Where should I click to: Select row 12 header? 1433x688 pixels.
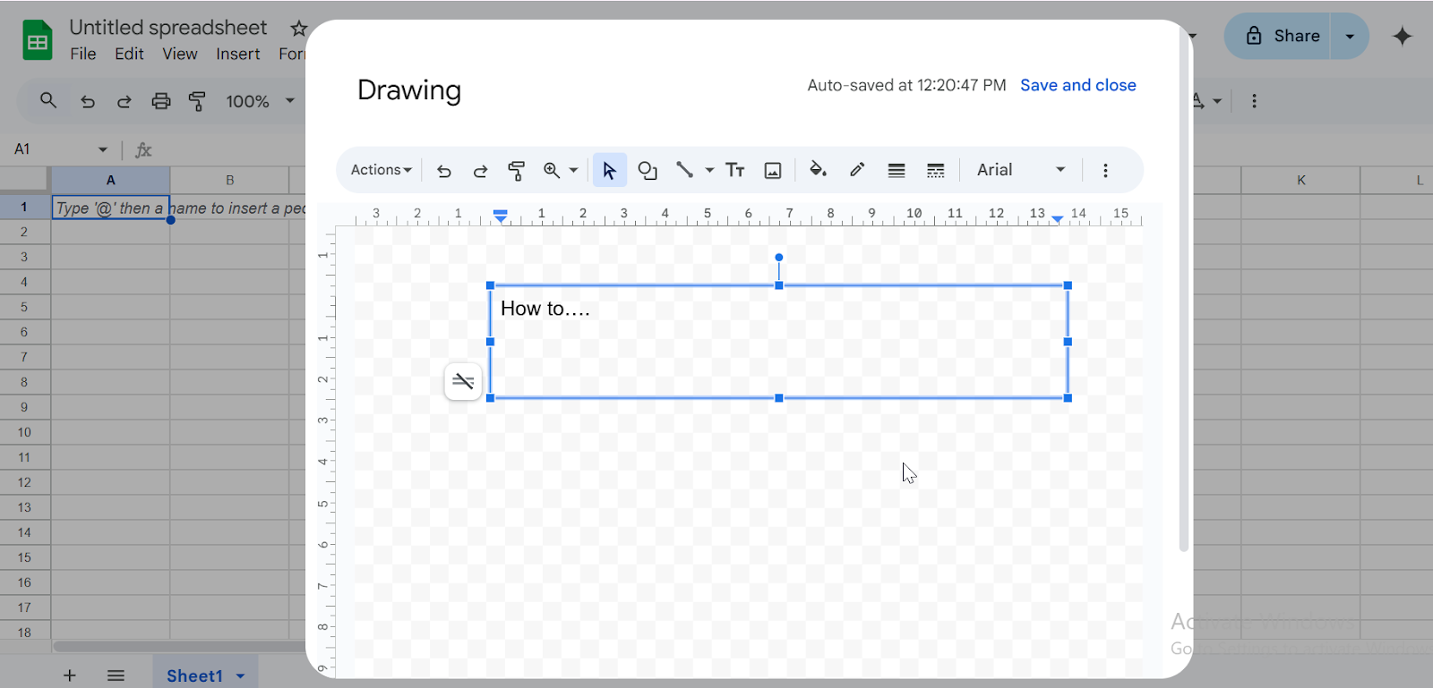pyautogui.click(x=24, y=482)
